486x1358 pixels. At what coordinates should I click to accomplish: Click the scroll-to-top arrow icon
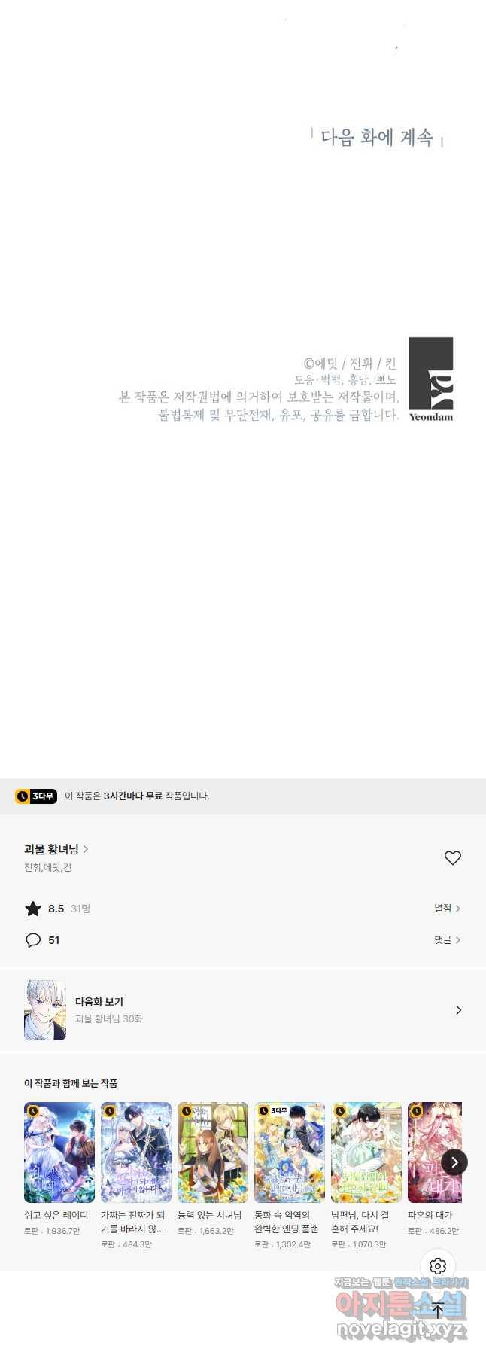[438, 1310]
